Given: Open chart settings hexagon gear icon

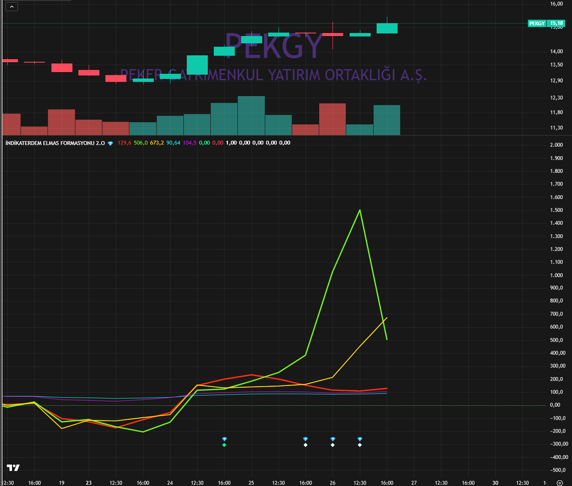Looking at the screenshot, I should point(560,483).
